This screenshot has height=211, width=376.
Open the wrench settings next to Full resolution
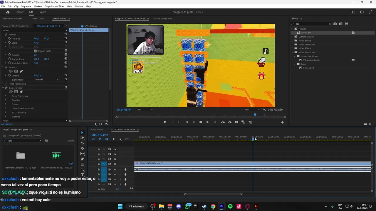[264, 110]
